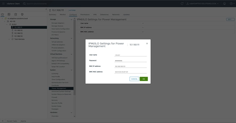Collapse the Hardware section
The height and width of the screenshot is (123, 236).
pyautogui.click(x=71, y=113)
